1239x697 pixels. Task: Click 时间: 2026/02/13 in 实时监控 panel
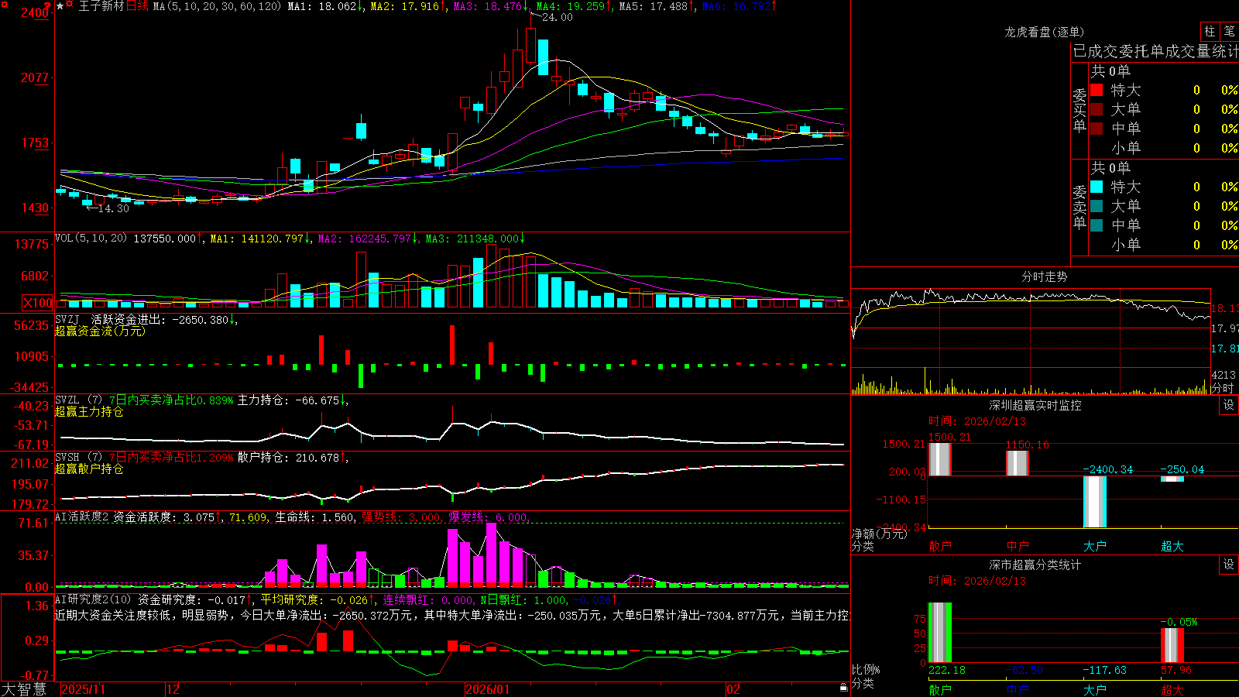pyautogui.click(x=977, y=421)
